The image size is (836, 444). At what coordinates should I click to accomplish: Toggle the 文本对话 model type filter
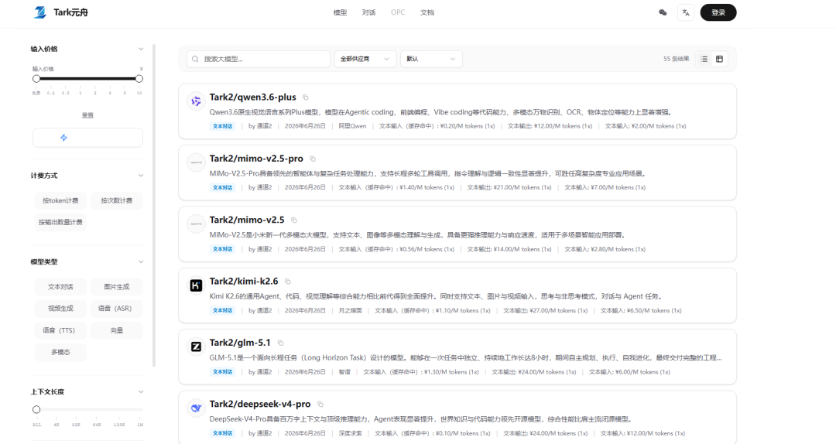61,287
